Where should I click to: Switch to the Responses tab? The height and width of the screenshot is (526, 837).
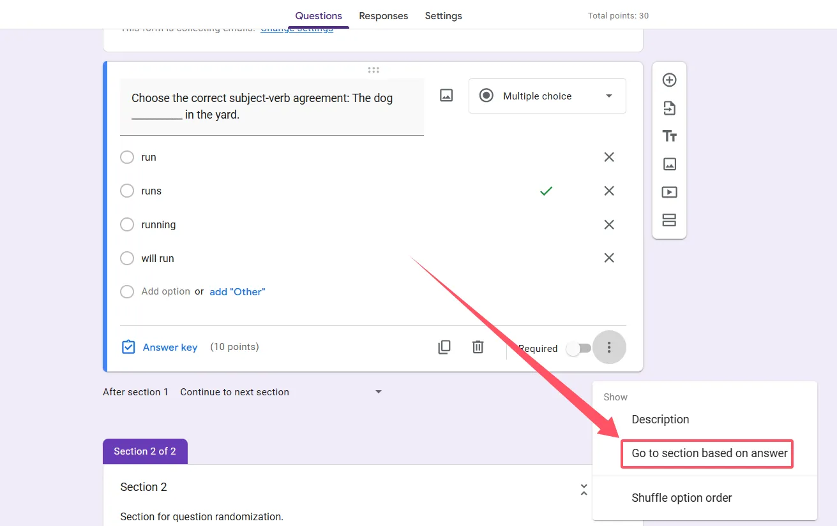(x=383, y=16)
